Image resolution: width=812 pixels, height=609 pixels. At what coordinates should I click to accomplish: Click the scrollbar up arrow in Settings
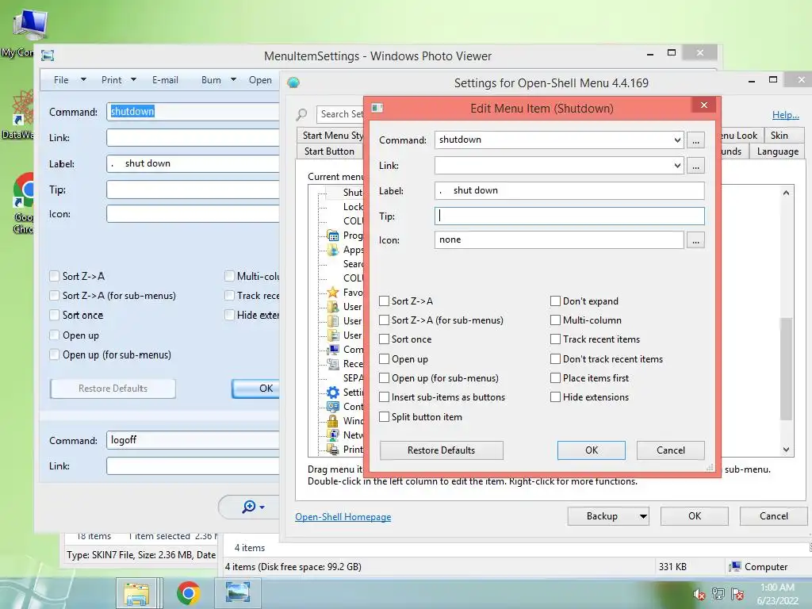click(786, 193)
